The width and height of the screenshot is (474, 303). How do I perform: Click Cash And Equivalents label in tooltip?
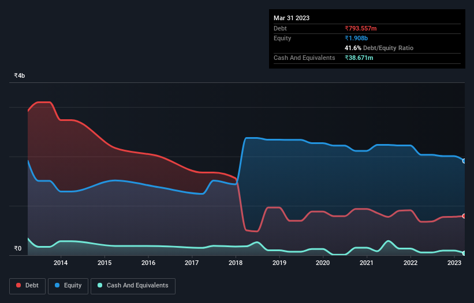pyautogui.click(x=304, y=58)
